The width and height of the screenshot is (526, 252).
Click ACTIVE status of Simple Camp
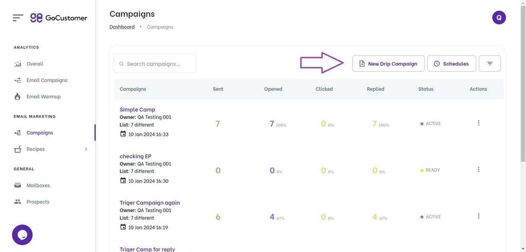pos(431,123)
